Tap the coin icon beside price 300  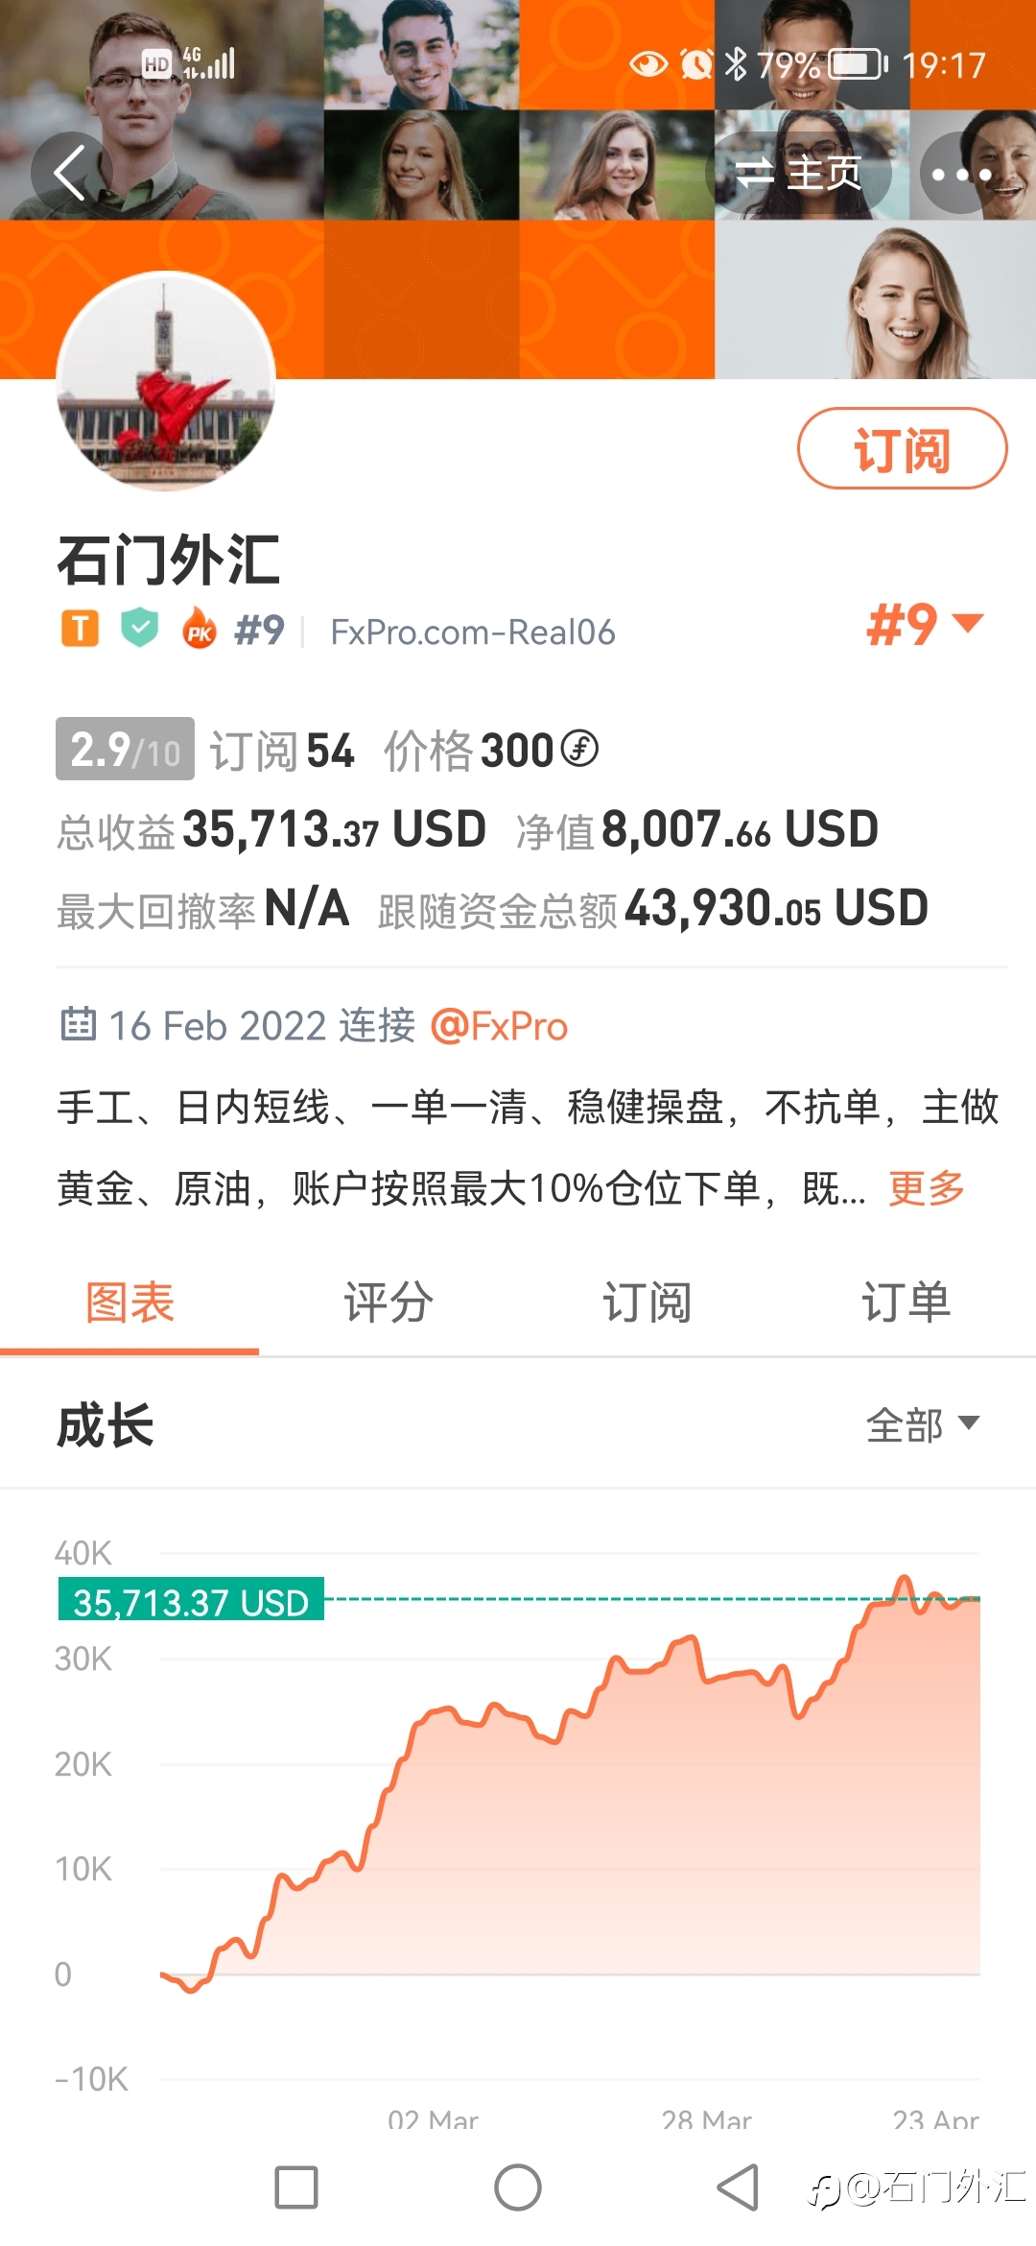[x=579, y=749]
